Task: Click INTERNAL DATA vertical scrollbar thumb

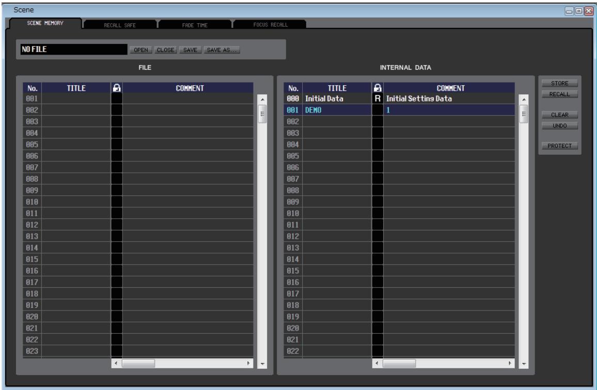Action: (x=524, y=114)
